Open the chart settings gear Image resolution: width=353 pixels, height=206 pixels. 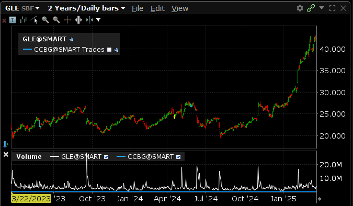point(300,8)
